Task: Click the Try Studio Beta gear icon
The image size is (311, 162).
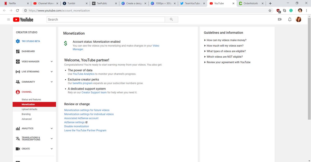Action: 18,41
